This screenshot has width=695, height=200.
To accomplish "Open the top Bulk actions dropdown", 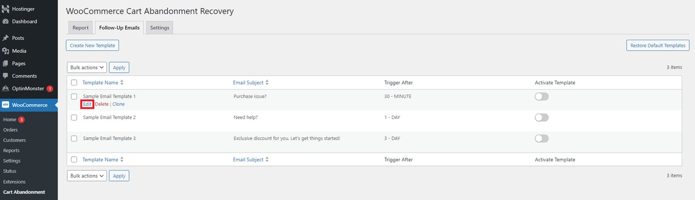I will (86, 67).
